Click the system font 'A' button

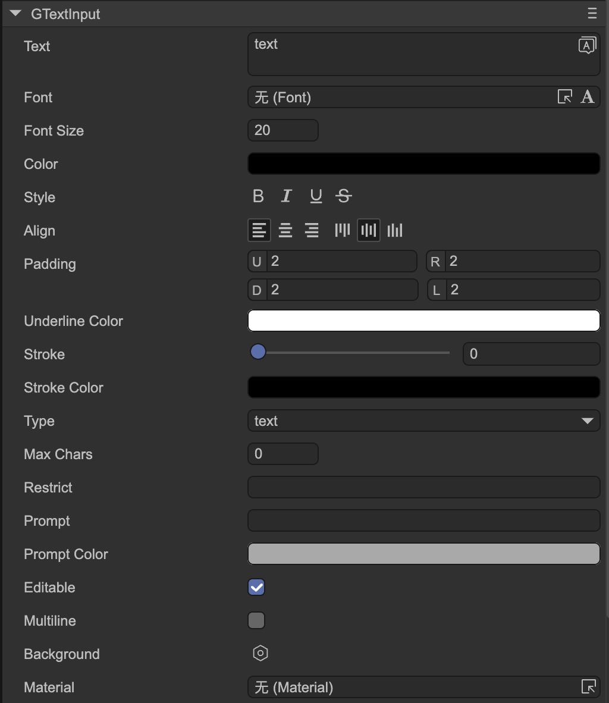(x=588, y=97)
